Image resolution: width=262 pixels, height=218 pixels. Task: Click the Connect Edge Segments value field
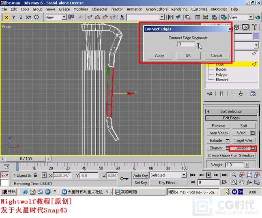click(x=187, y=44)
